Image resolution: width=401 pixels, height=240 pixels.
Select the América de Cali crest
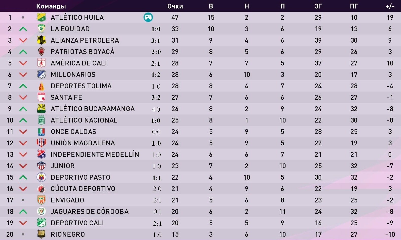(x=41, y=63)
